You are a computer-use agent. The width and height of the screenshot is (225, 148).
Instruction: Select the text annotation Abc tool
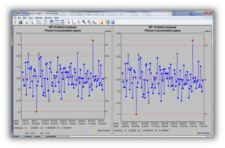coord(73,22)
